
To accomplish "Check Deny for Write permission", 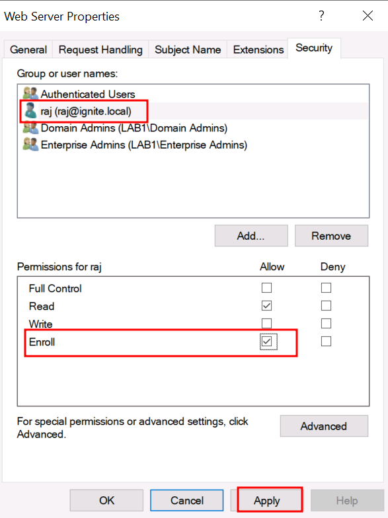I will click(x=327, y=323).
